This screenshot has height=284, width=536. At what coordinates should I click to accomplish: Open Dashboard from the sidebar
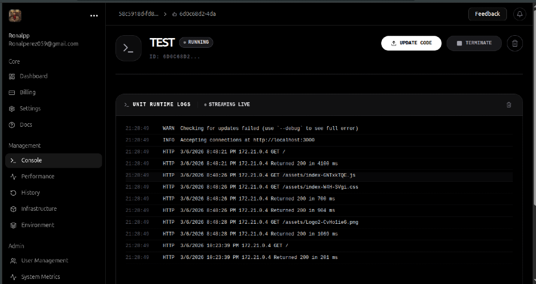34,76
